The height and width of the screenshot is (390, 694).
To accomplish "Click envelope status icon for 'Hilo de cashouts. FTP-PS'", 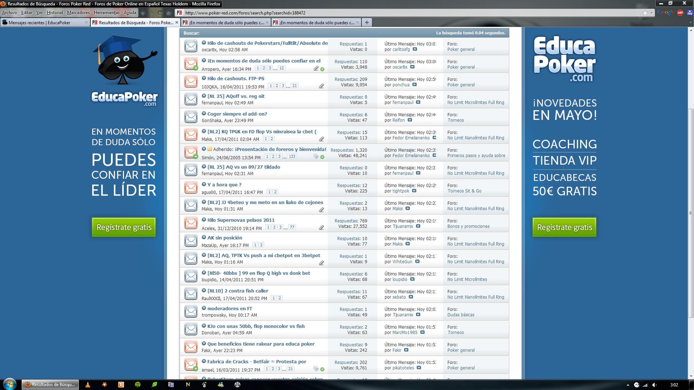I will point(191,81).
